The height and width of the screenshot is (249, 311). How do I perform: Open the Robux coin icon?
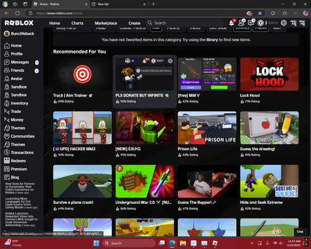coord(261,23)
